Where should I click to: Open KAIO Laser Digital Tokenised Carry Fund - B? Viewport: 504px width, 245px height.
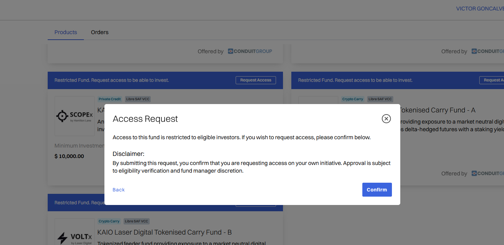164,232
